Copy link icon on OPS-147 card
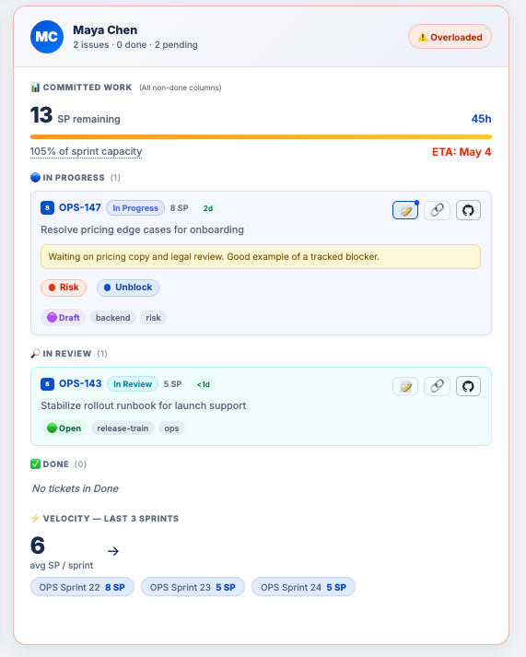The width and height of the screenshot is (526, 657). click(x=437, y=210)
